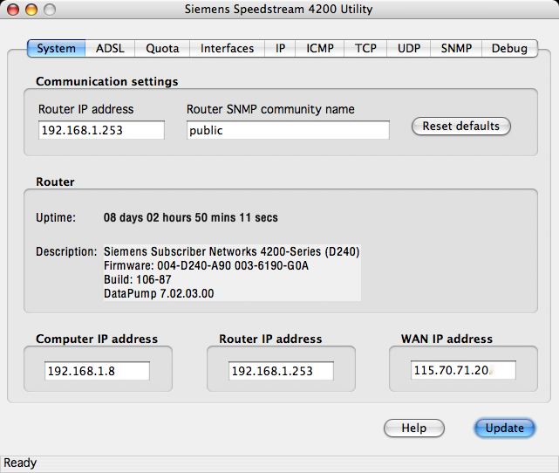Click the Build: 106-87 line
Screen dimensions: 559x473
(137, 279)
